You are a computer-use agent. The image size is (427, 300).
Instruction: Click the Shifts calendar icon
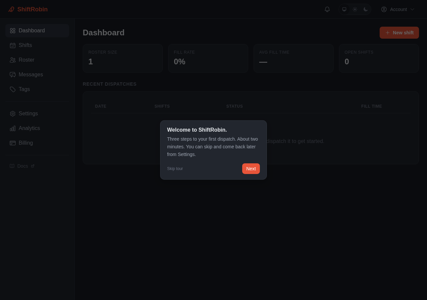pyautogui.click(x=13, y=45)
